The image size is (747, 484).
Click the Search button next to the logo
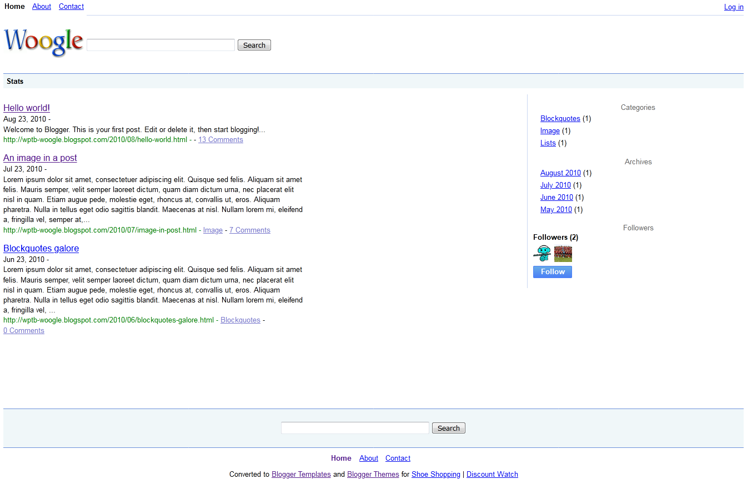(x=254, y=45)
